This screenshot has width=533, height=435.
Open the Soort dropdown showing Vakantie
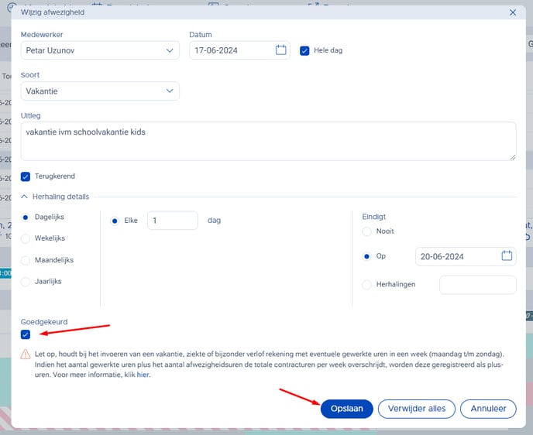(x=100, y=91)
